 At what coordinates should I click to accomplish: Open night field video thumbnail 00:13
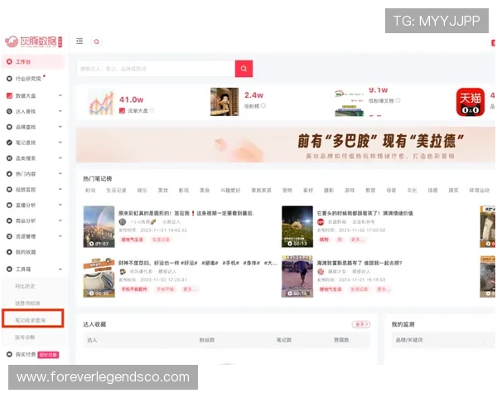297,226
